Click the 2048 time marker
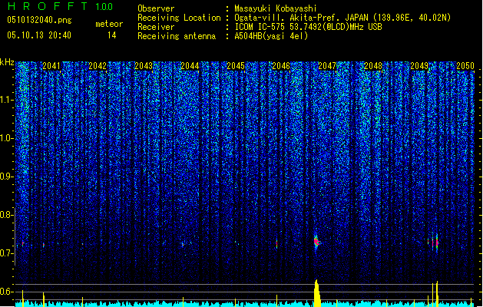483x307 pixels. [x=373, y=66]
